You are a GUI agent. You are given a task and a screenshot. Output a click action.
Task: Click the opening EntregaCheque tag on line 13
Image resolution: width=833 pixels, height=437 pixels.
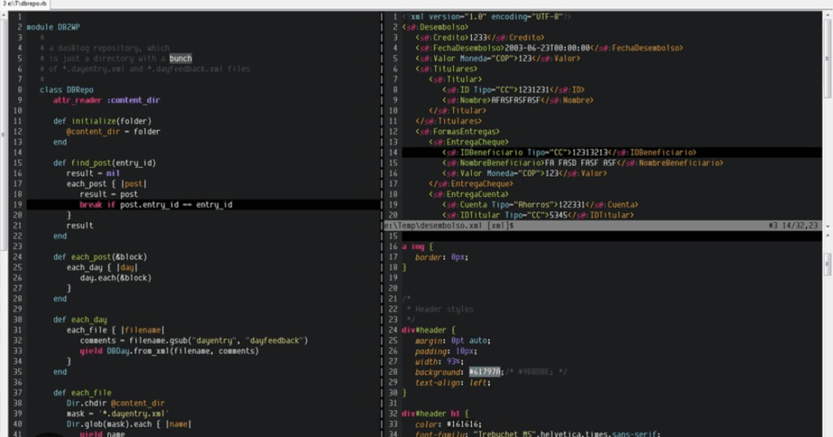pyautogui.click(x=469, y=142)
